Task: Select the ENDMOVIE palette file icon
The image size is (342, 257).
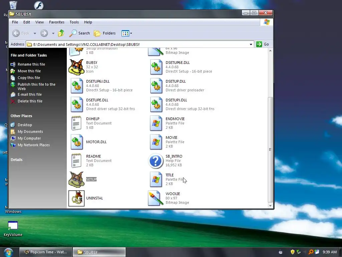Action: [156, 123]
